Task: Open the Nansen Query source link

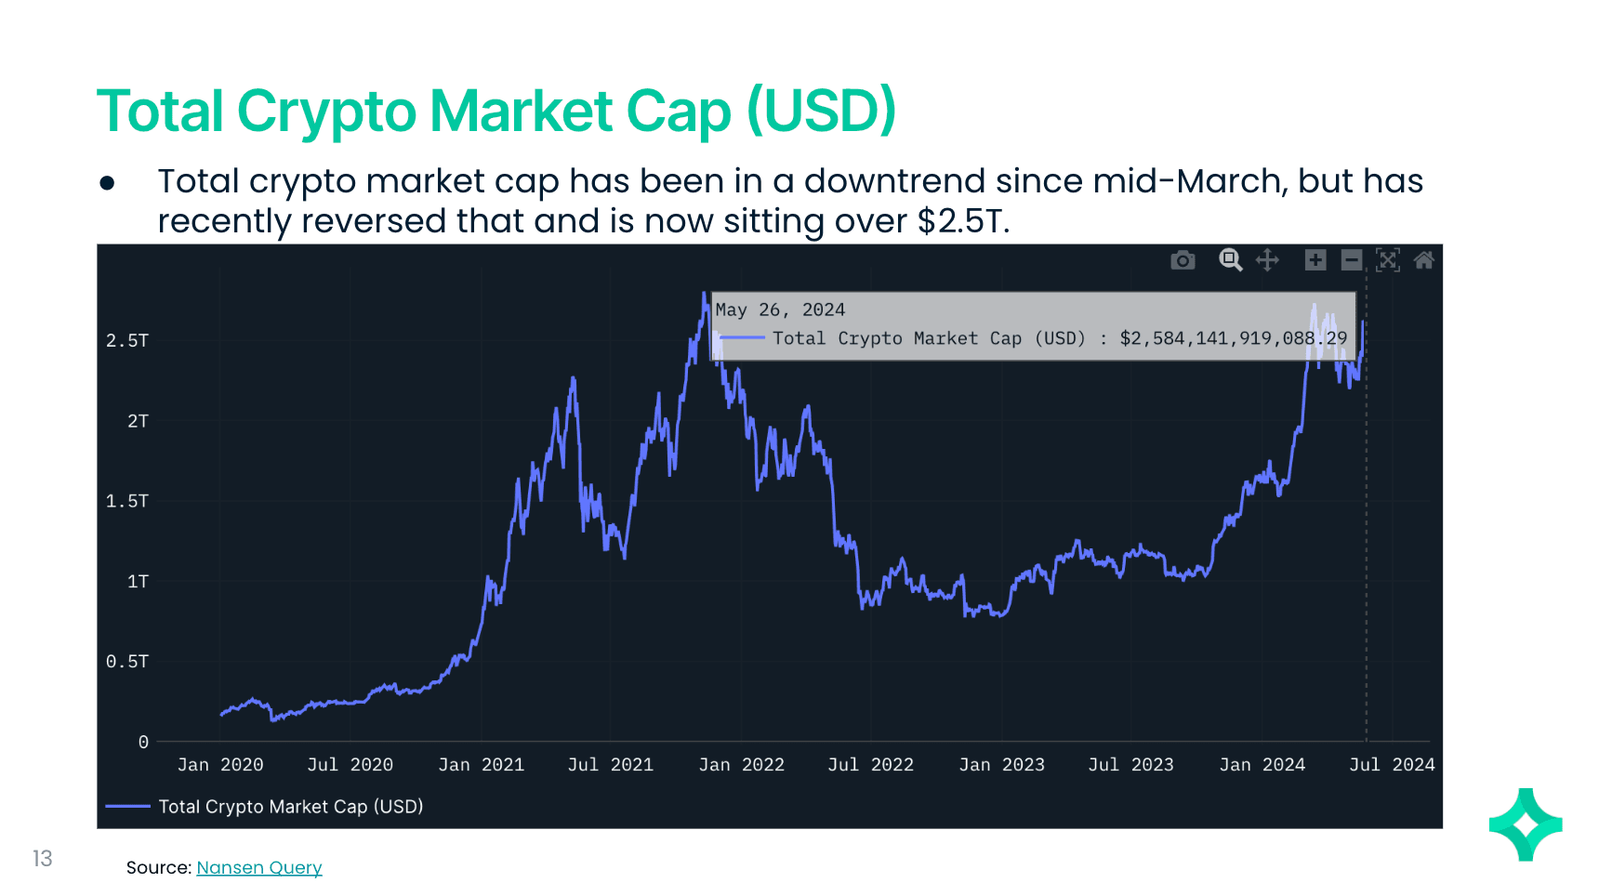Action: 259,868
